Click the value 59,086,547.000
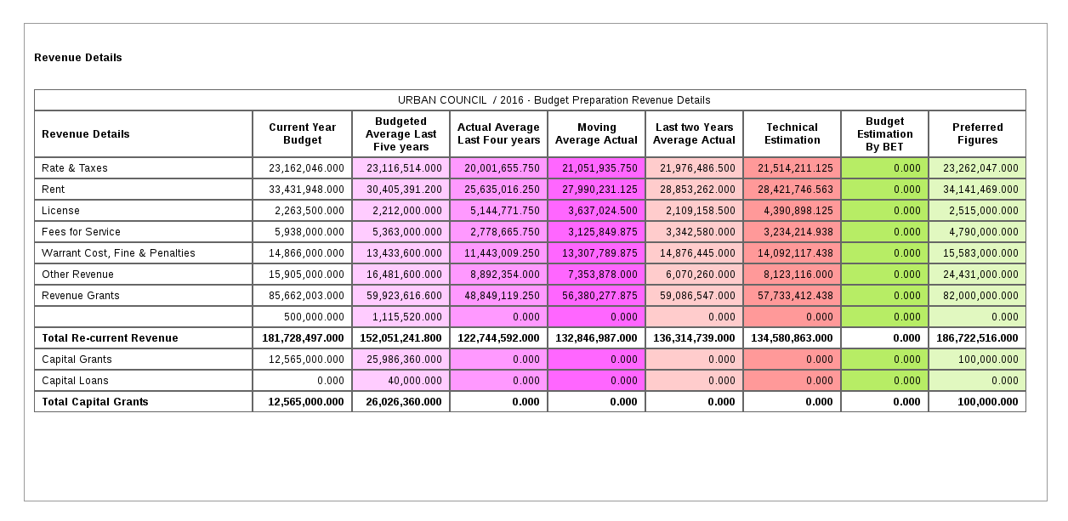The height and width of the screenshot is (521, 1068). [697, 296]
